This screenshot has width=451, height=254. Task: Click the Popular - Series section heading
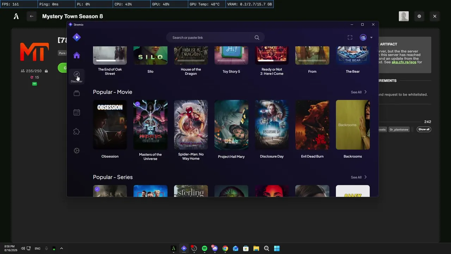(113, 177)
